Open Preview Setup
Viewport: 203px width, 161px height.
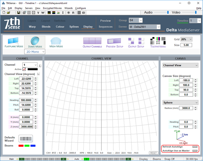tap(115, 43)
